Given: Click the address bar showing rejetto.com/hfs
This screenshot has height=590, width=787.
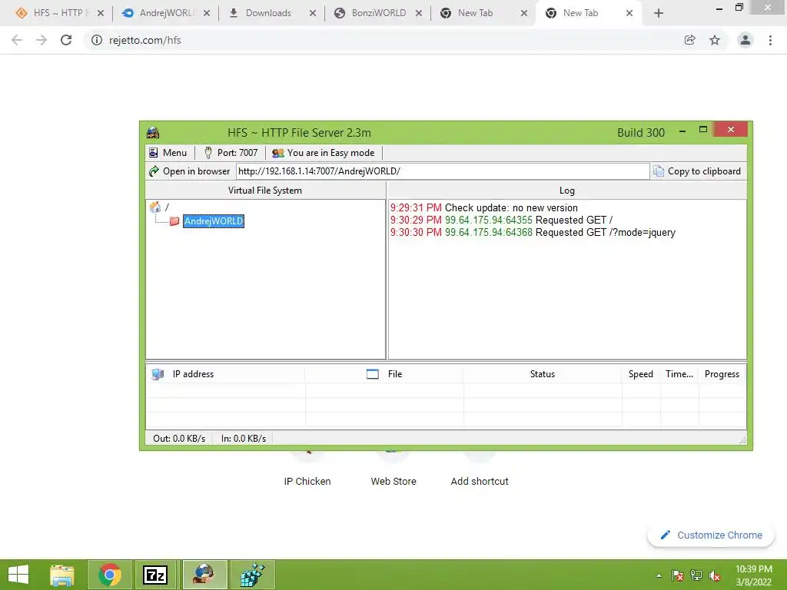Looking at the screenshot, I should 145,40.
